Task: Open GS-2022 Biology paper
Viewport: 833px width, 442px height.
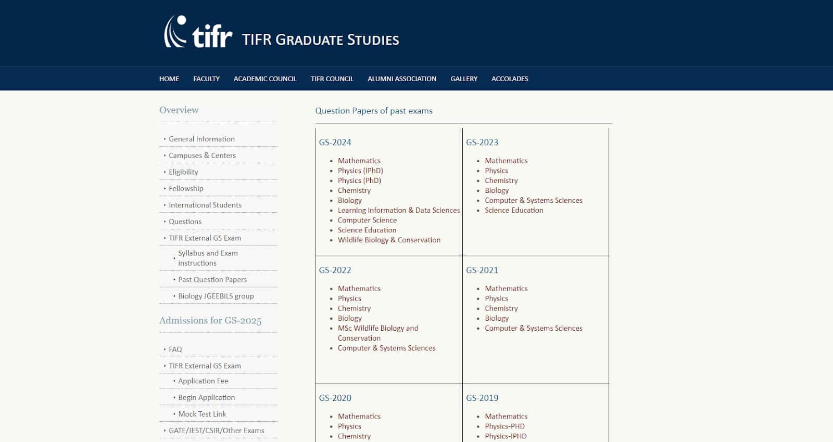Action: click(x=350, y=318)
